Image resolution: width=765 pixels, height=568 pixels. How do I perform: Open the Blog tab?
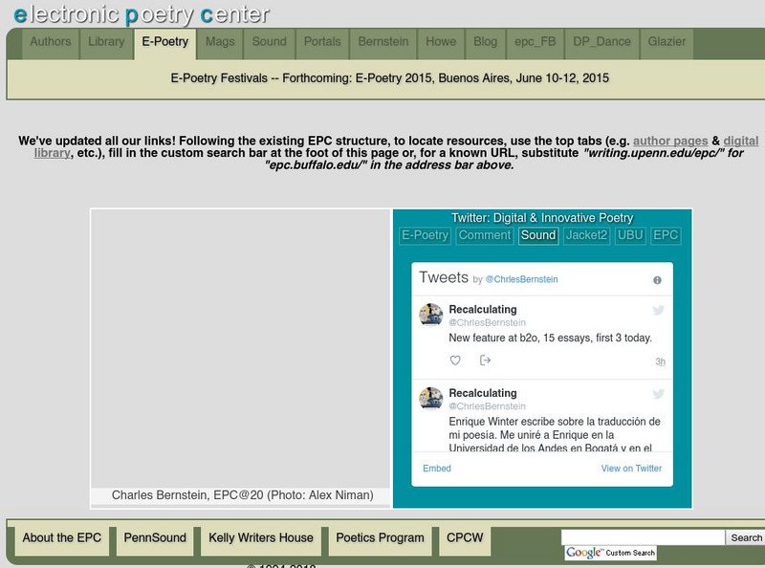coord(486,42)
